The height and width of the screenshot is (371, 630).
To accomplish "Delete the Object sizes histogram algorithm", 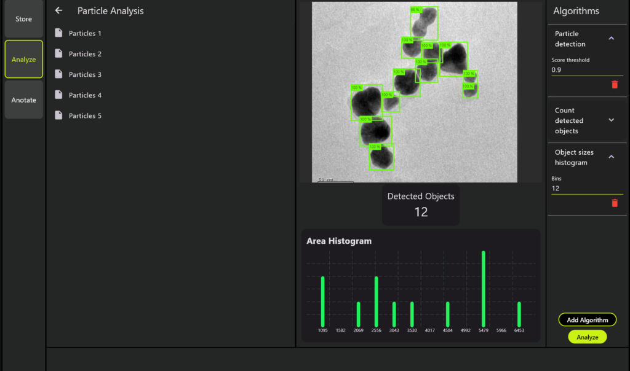I will [x=614, y=203].
